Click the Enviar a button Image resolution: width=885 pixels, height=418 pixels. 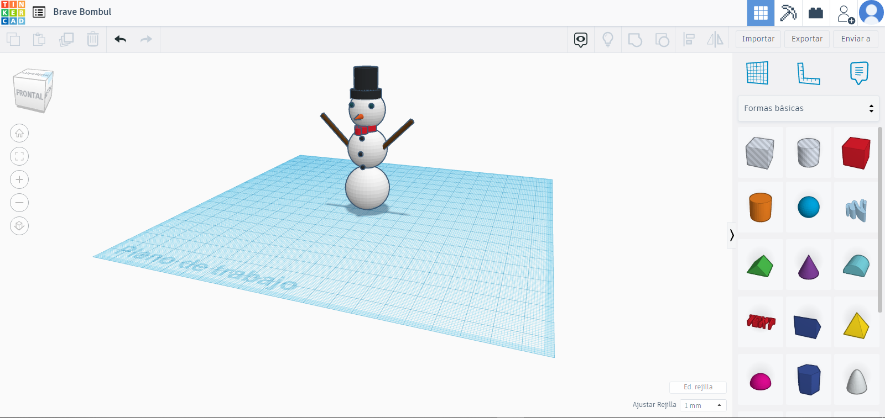856,39
